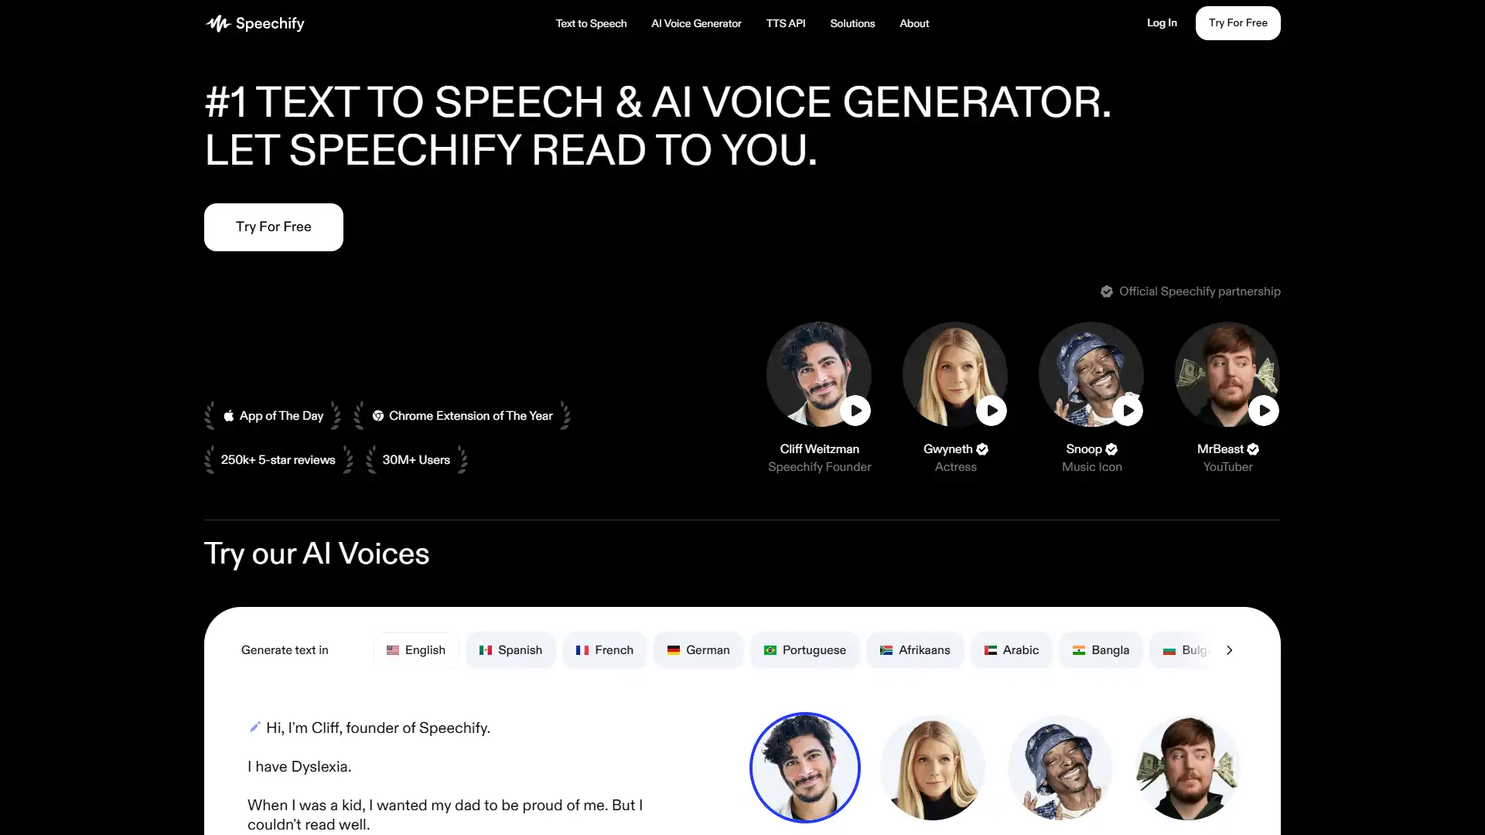Click the text input pencil edit icon
This screenshot has height=835, width=1485.
pyautogui.click(x=254, y=727)
